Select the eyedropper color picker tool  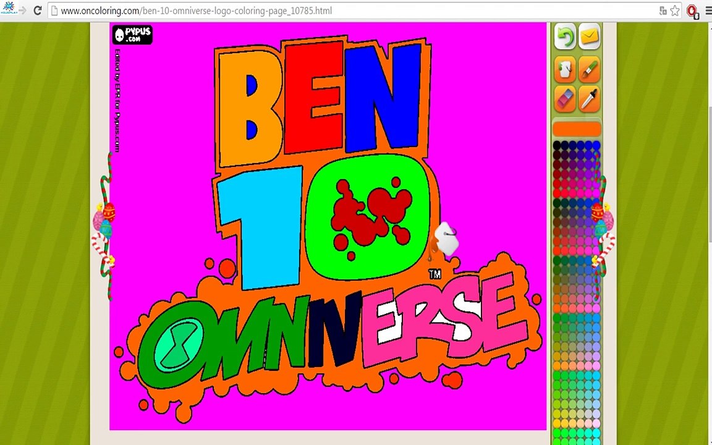tap(590, 99)
